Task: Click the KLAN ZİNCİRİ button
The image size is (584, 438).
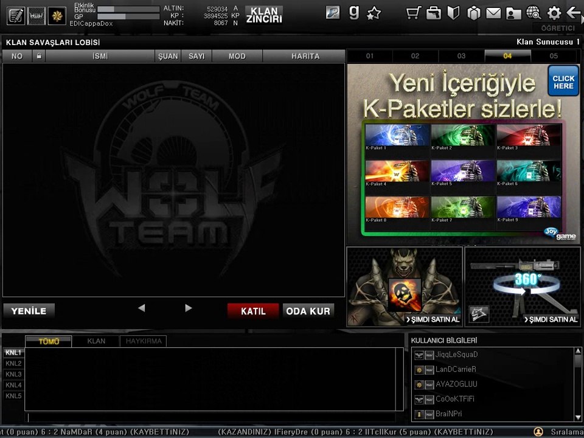Action: (x=264, y=15)
